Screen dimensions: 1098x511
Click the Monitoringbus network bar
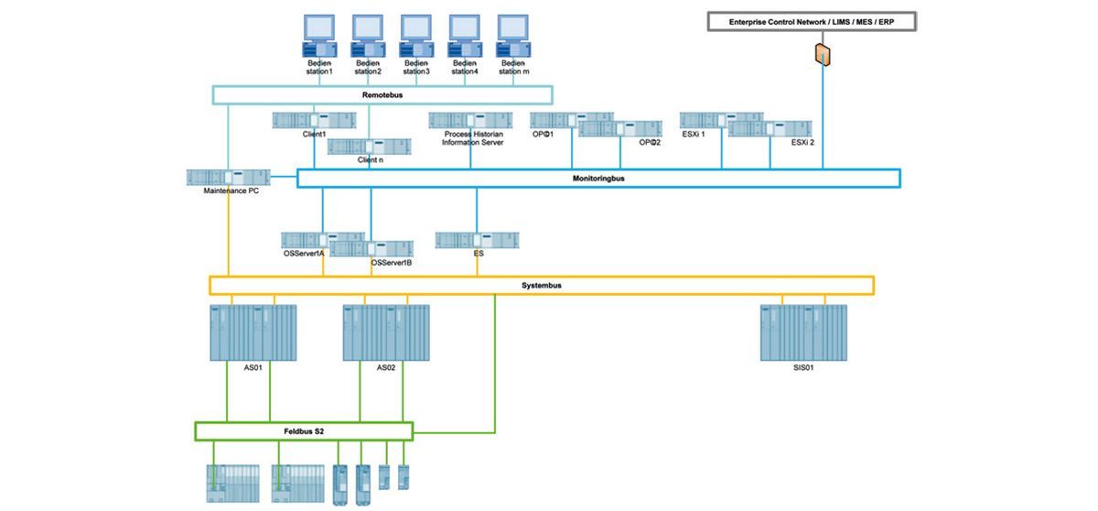598,179
